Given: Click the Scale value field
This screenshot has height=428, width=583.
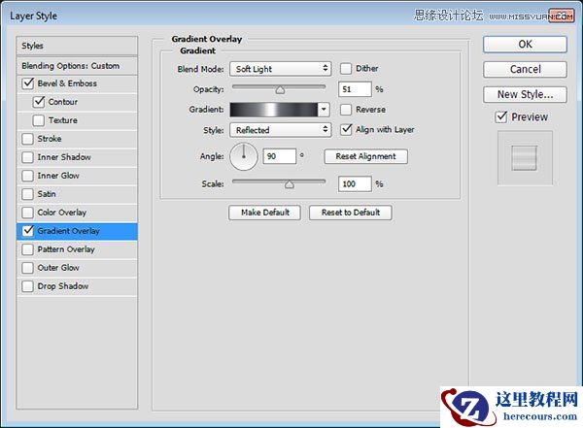Looking at the screenshot, I should point(355,183).
